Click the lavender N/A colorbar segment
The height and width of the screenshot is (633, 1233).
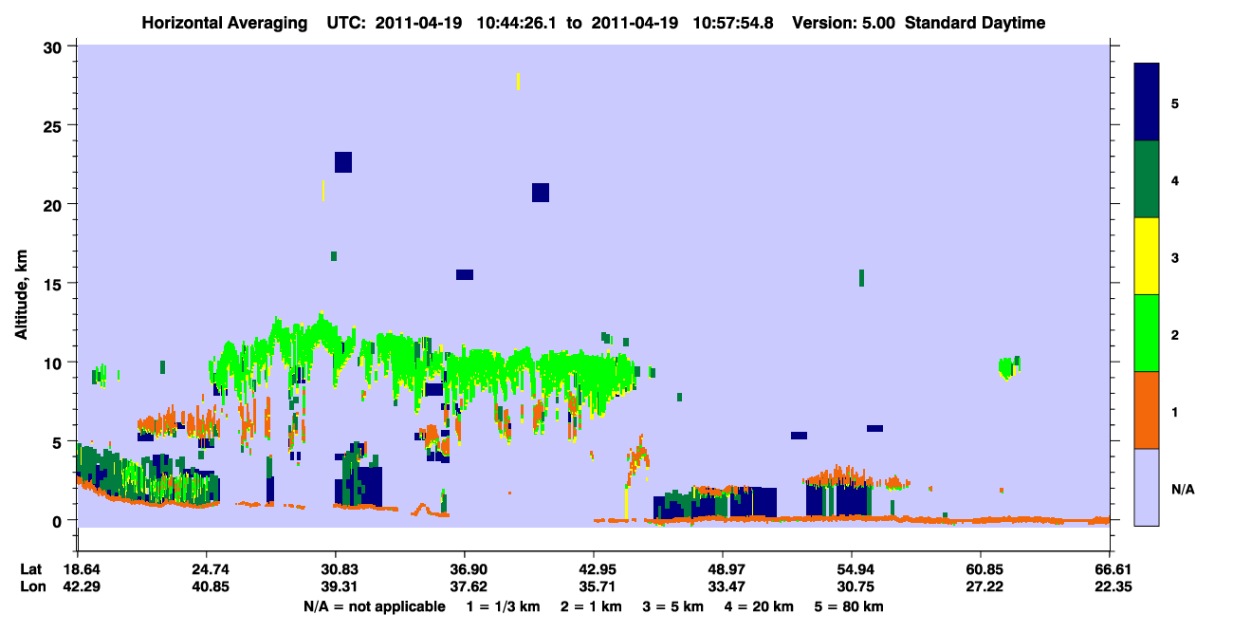(x=1147, y=487)
